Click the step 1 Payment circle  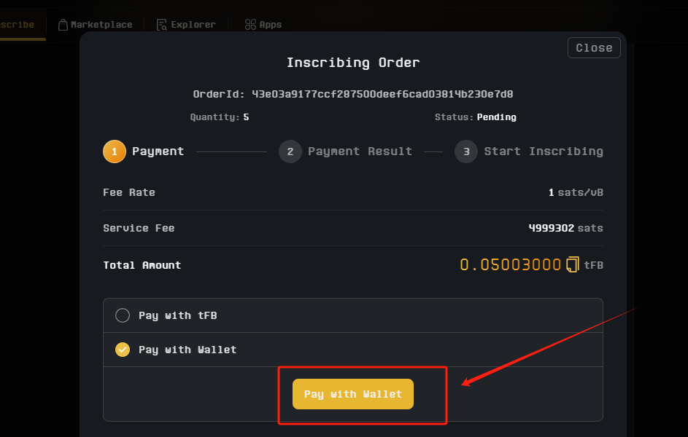115,151
